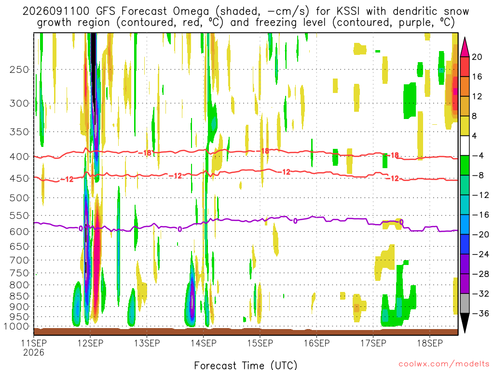Click the black downward arrow below the colorbar
This screenshot has height=370, width=494.
465,323
